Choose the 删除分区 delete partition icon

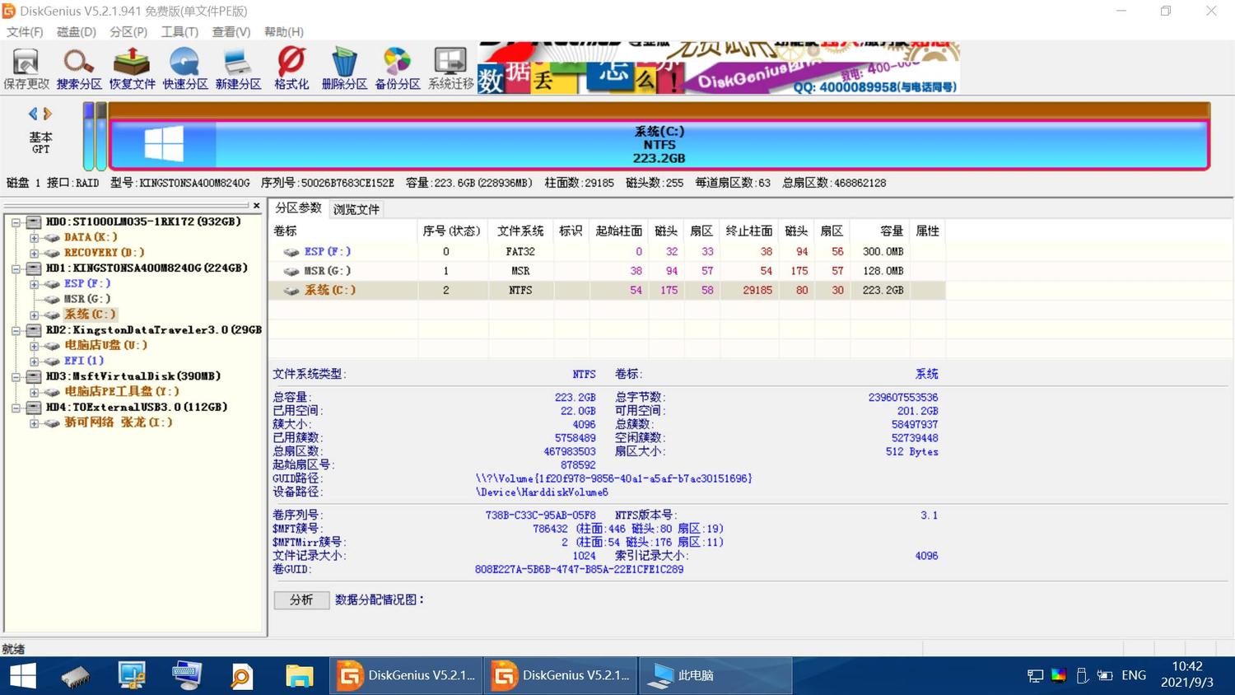344,68
